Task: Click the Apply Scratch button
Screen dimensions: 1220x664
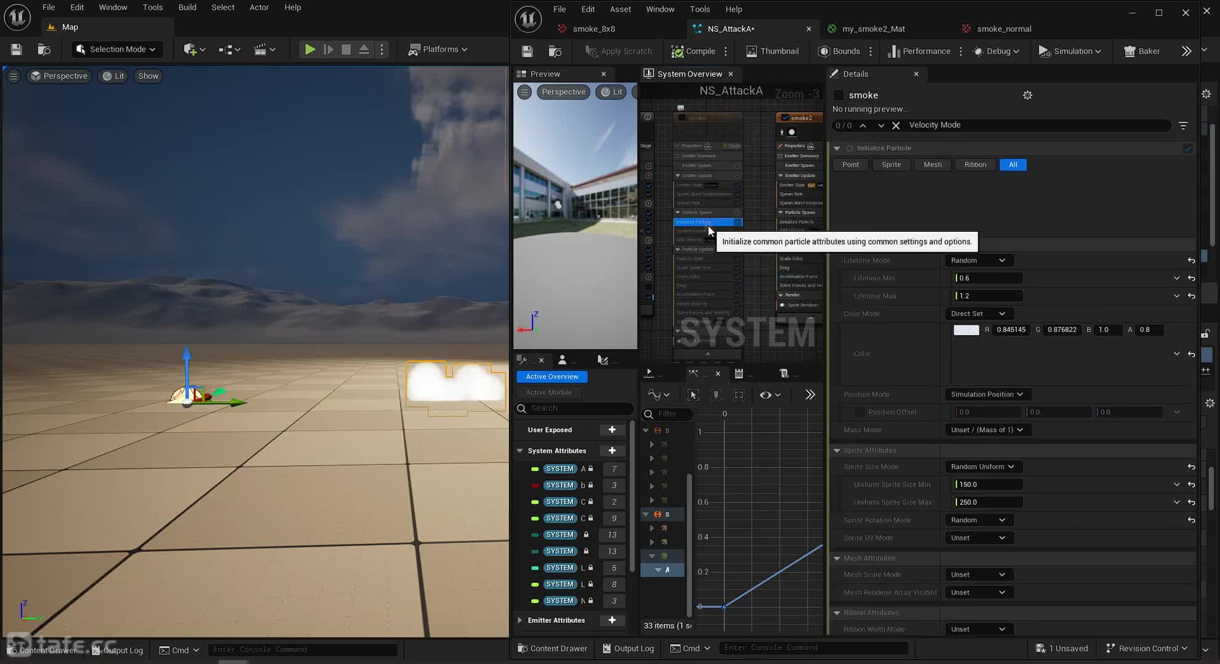Action: pos(619,51)
